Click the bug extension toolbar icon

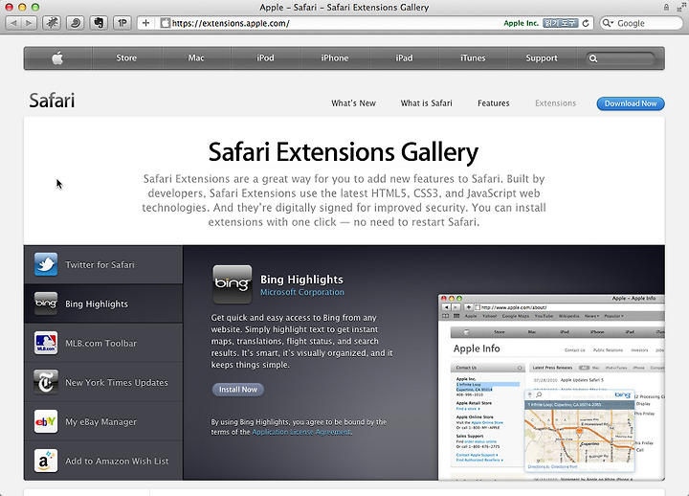coord(52,23)
